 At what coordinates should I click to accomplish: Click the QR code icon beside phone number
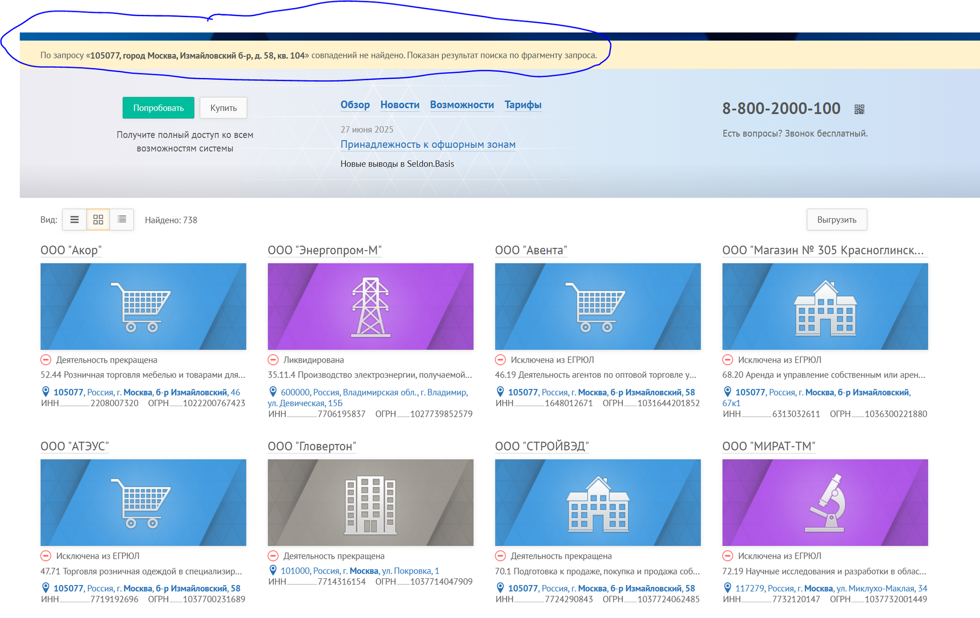tap(859, 110)
